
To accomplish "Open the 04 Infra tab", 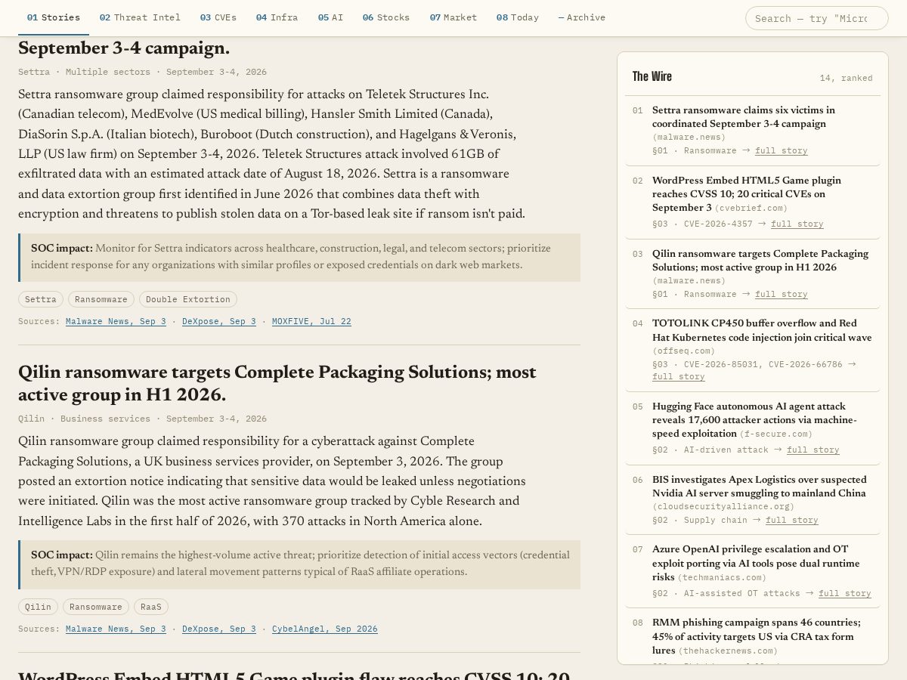I will [x=277, y=17].
